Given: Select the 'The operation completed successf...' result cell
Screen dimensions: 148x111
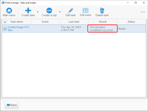Looking at the screenshot, I should [x=103, y=29].
